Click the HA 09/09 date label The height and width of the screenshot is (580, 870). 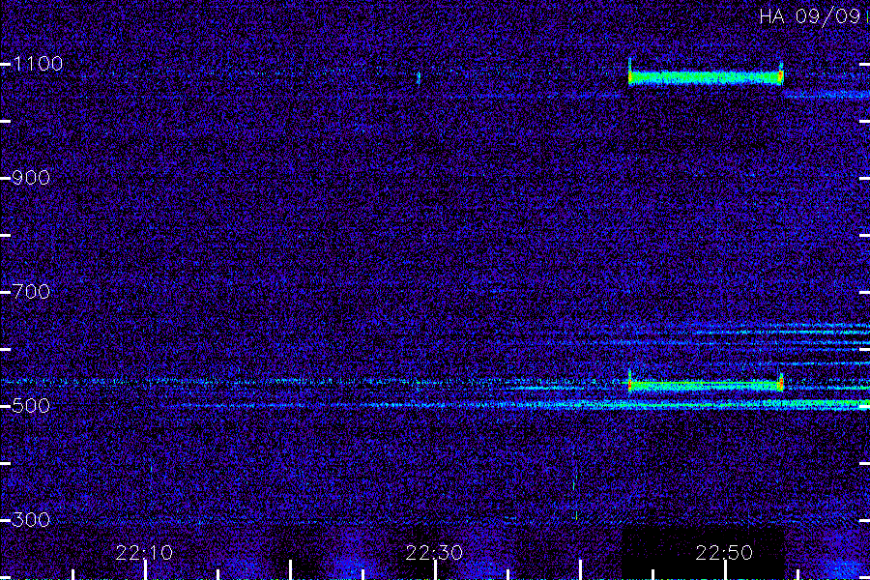pos(809,16)
